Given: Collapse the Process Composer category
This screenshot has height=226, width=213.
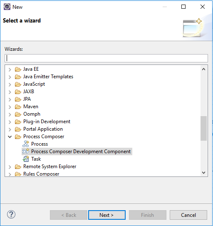Looking at the screenshot, I should click(x=10, y=137).
